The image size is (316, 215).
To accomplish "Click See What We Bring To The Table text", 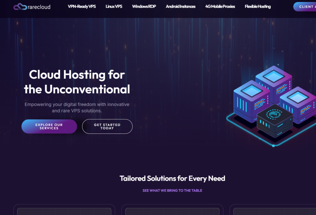I will point(172,190).
